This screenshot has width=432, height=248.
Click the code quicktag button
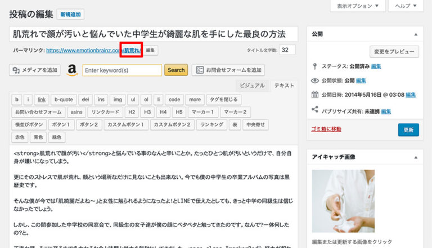pos(174,100)
